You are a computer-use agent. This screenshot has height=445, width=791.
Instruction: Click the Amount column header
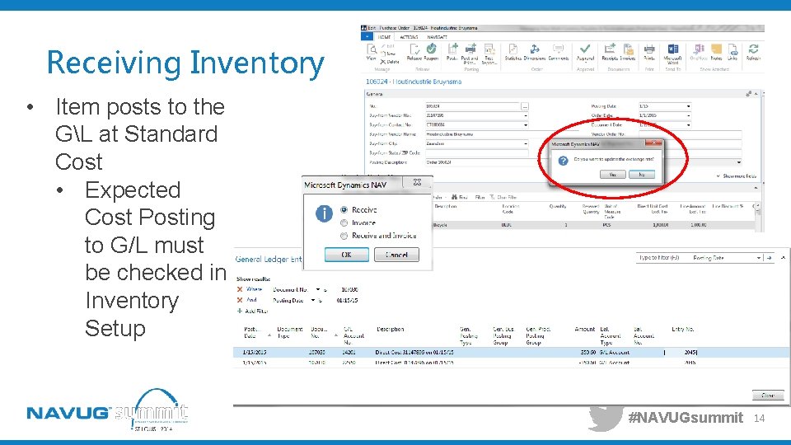pyautogui.click(x=585, y=329)
